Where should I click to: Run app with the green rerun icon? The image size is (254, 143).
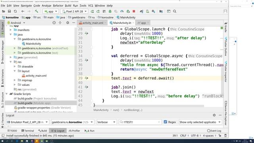[x=92, y=12]
